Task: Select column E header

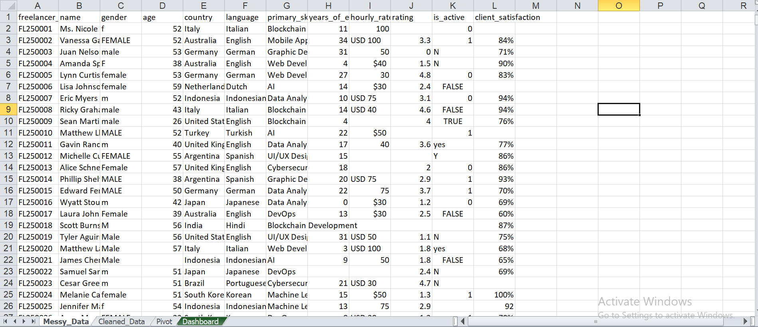Action: (204, 6)
